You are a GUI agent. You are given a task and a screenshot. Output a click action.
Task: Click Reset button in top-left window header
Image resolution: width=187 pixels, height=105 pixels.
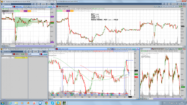(x=49, y=4)
